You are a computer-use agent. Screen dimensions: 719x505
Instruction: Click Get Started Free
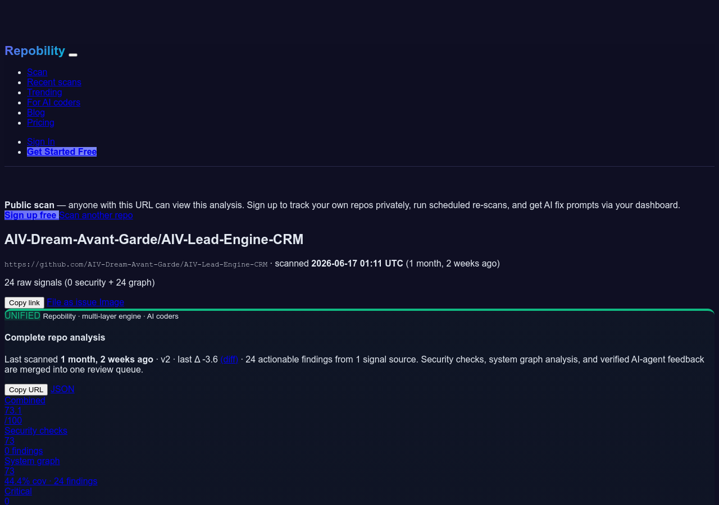click(x=62, y=151)
